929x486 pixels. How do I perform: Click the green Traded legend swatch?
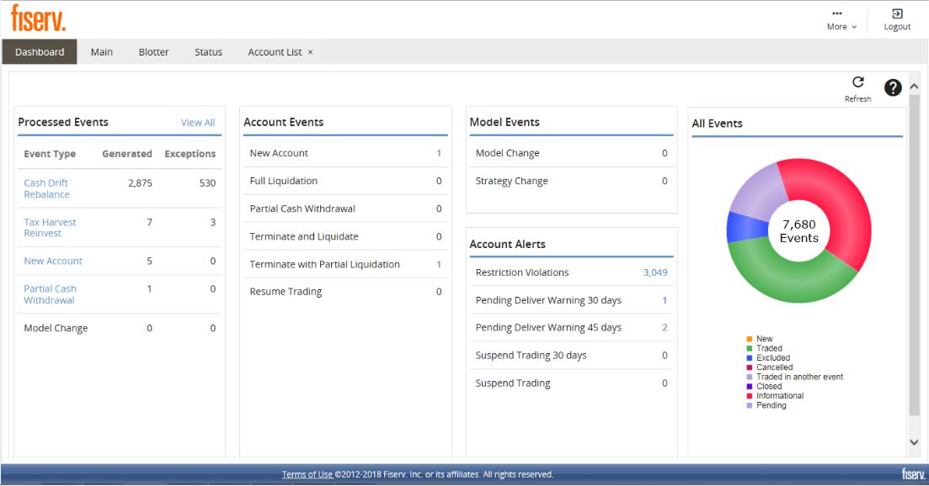click(x=750, y=348)
